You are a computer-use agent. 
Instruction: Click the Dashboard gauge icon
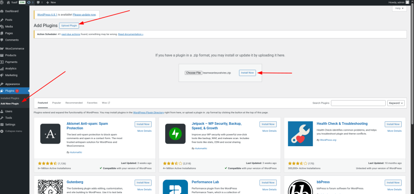(x=2, y=11)
